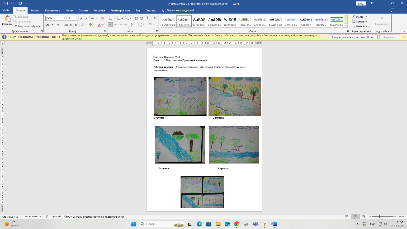The width and height of the screenshot is (407, 229).
Task: Open the Файл tab
Action: click(x=6, y=11)
